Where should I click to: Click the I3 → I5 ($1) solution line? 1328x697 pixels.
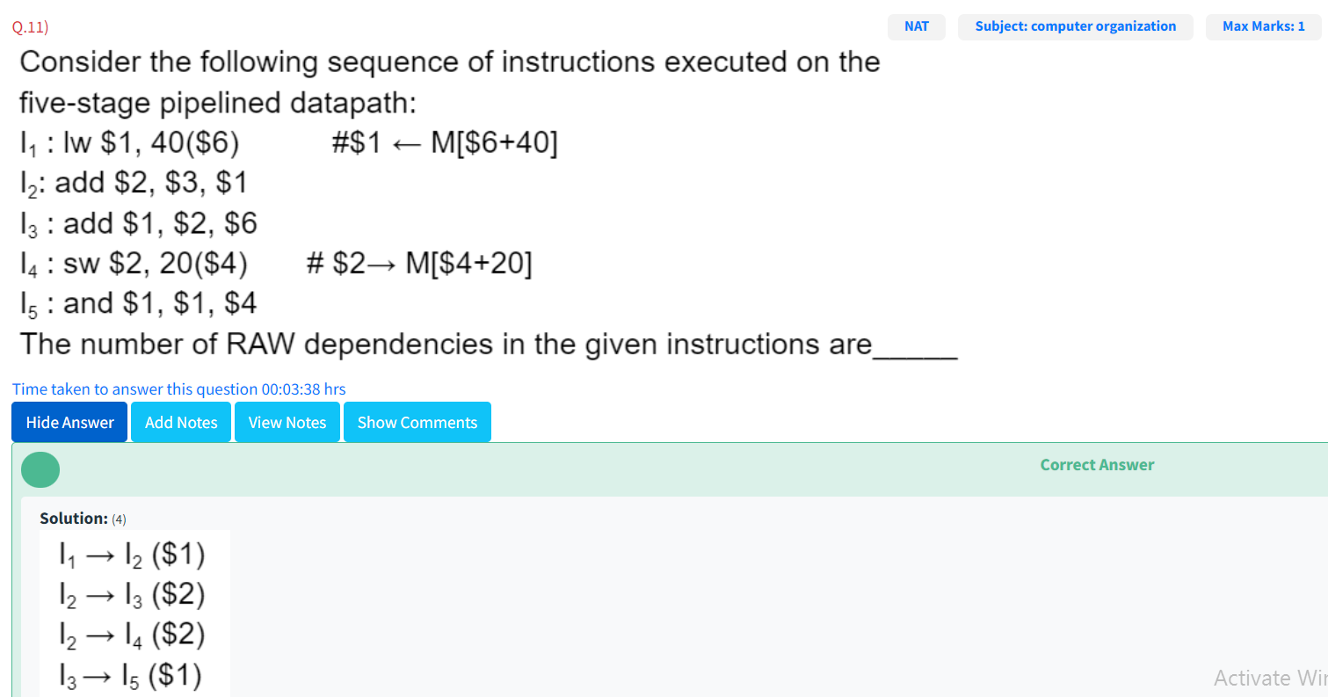click(x=130, y=675)
